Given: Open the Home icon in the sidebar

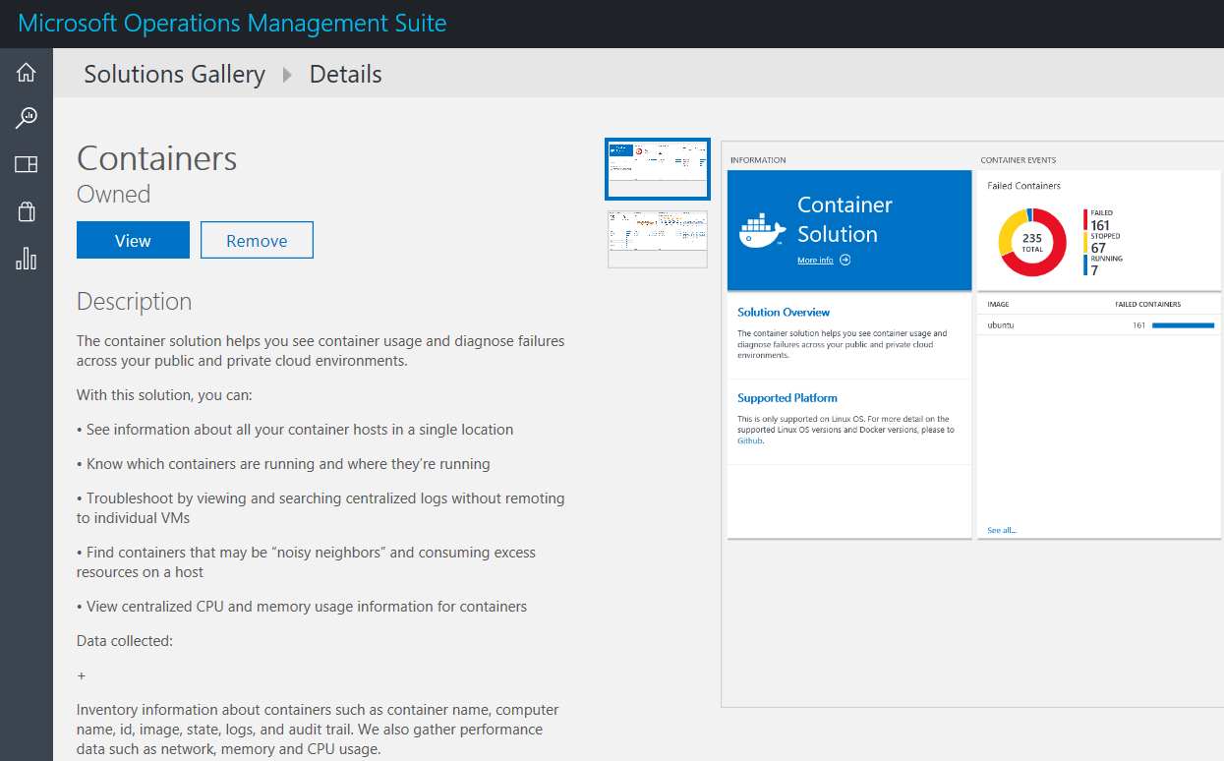Looking at the screenshot, I should pos(26,71).
